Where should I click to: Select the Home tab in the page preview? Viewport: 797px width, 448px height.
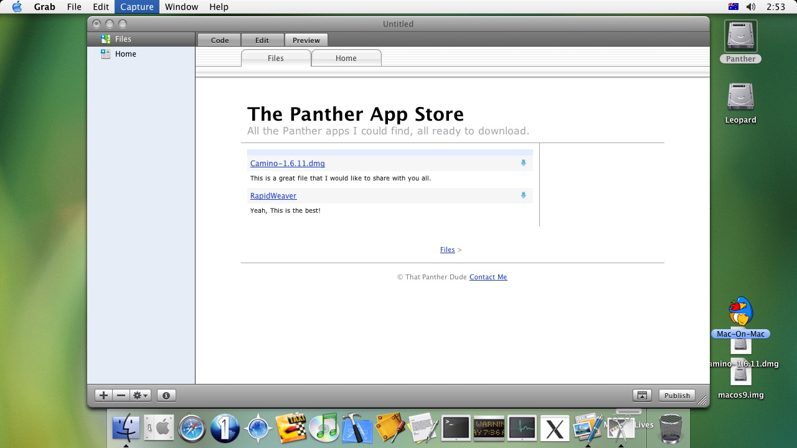(346, 58)
